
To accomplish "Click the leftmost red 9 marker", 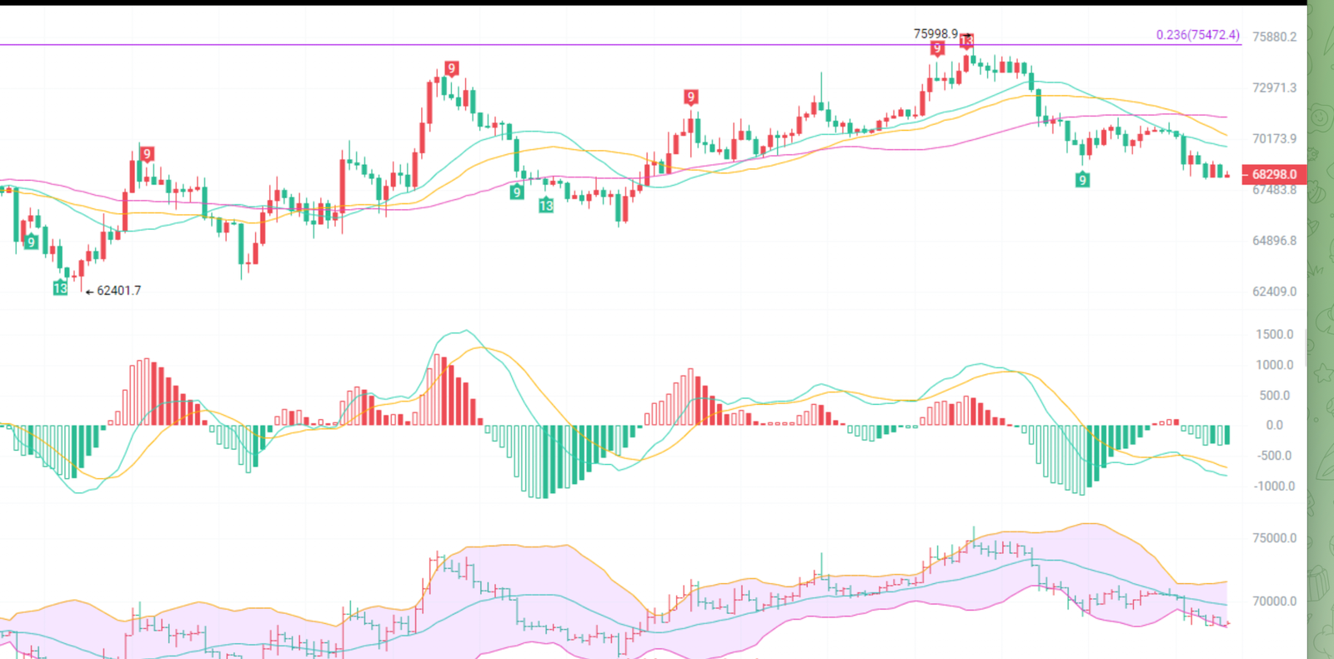I will pos(147,153).
